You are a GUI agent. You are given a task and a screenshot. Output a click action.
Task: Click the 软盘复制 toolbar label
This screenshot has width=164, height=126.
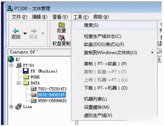[61, 43]
